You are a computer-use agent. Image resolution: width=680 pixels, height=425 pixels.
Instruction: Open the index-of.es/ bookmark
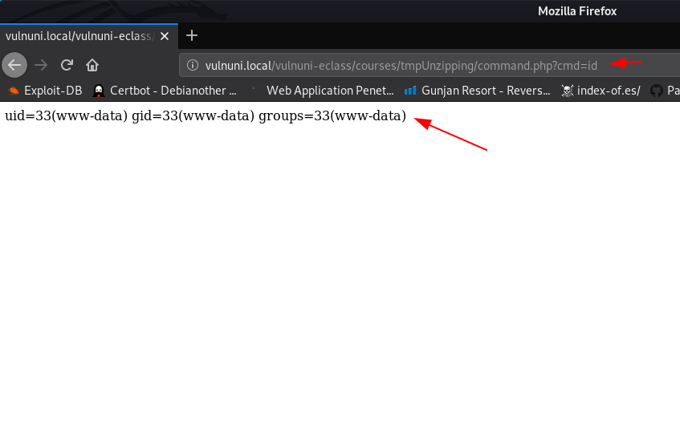(x=601, y=90)
